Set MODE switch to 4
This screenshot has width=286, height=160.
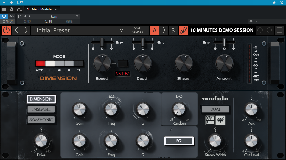79,63
